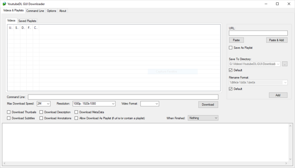Click the S.. column header
The image size is (295, 168).
click(17, 28)
